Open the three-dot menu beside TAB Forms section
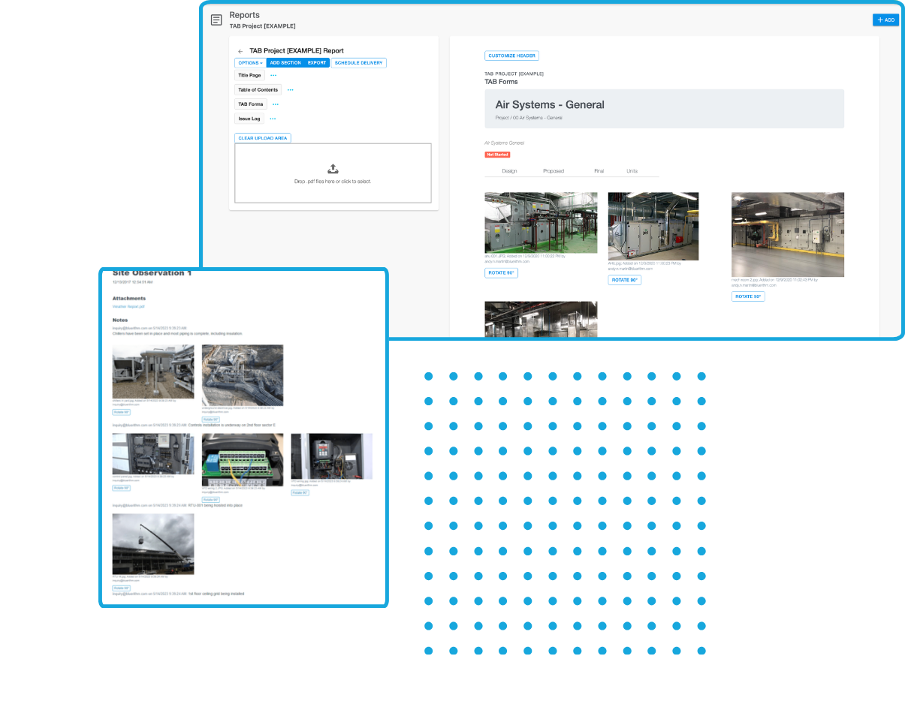The image size is (905, 728). [276, 104]
